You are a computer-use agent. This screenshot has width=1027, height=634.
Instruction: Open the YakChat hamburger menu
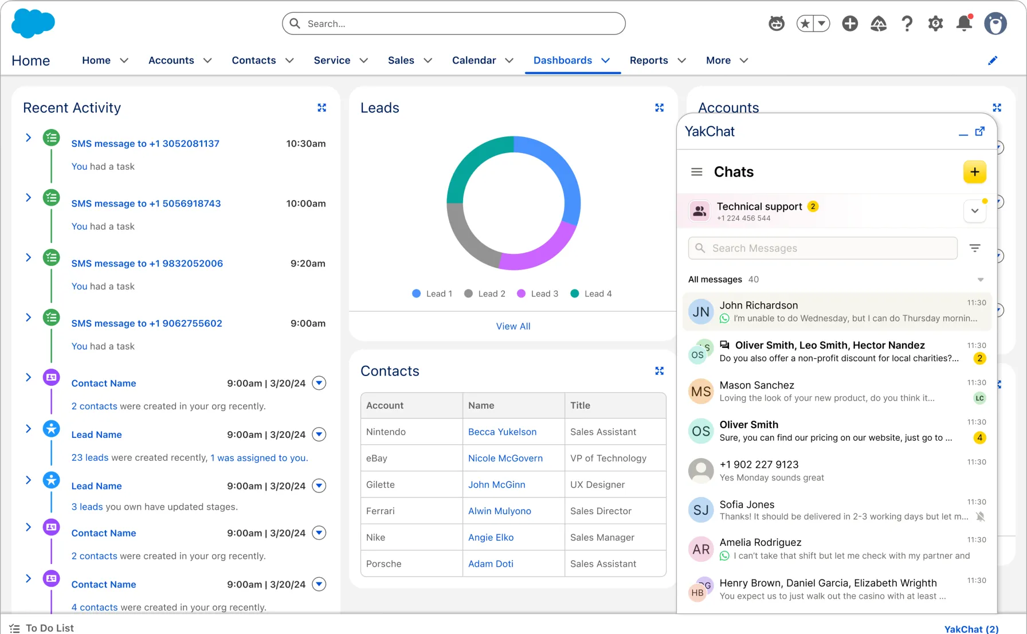click(697, 172)
